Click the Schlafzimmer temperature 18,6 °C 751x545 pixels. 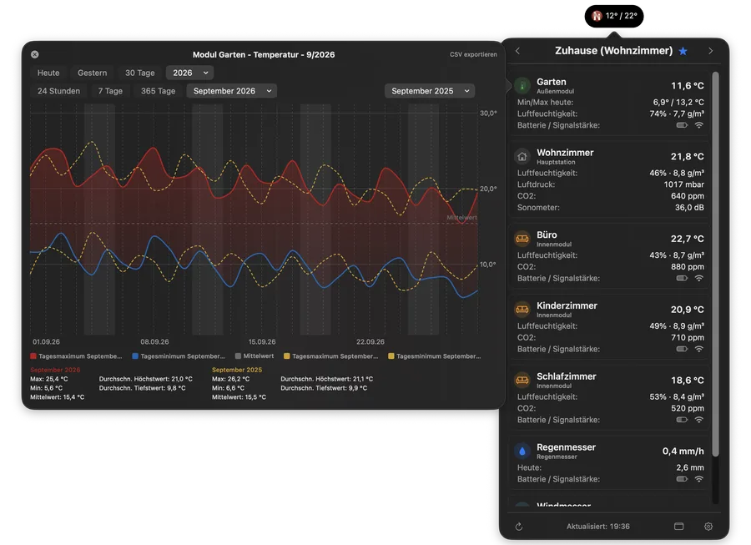tap(688, 381)
